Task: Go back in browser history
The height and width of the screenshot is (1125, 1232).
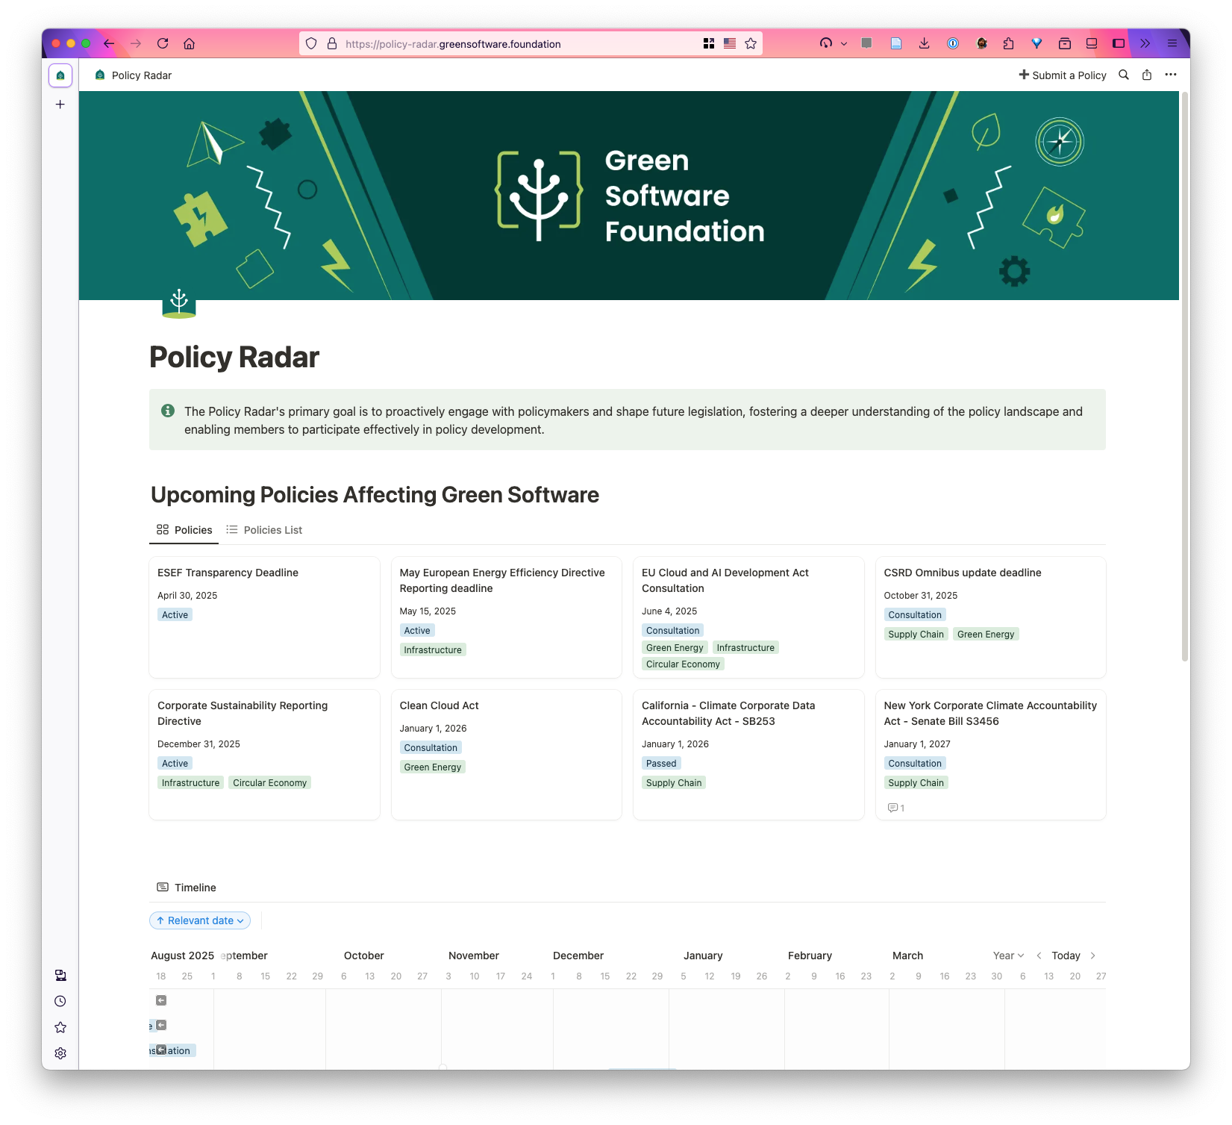Action: [109, 43]
